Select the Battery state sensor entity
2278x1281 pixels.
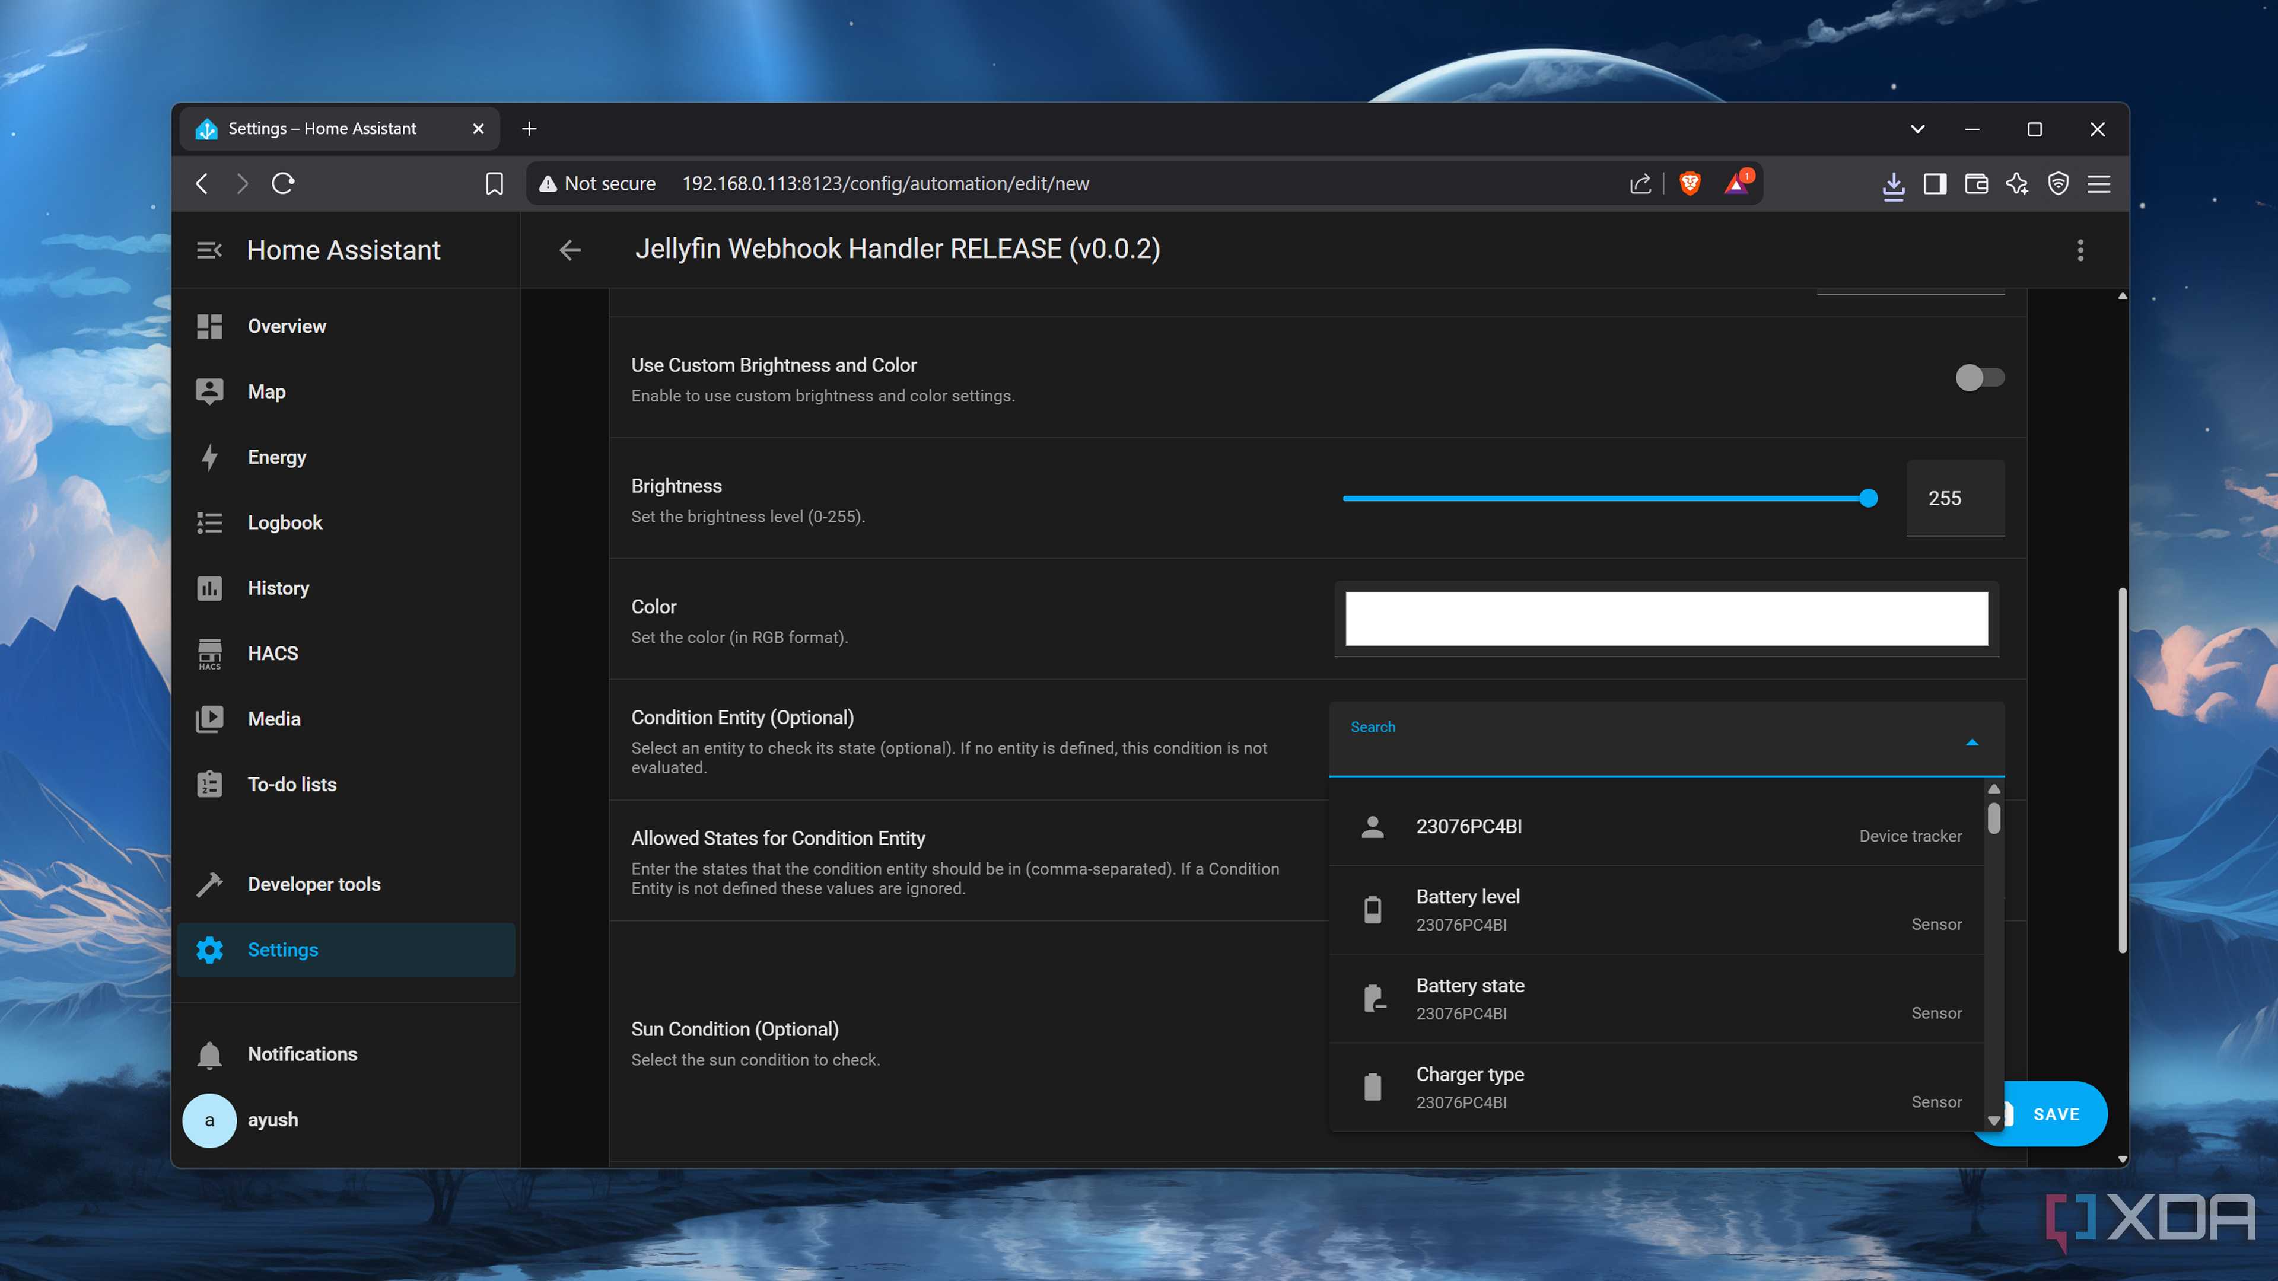pyautogui.click(x=1657, y=999)
